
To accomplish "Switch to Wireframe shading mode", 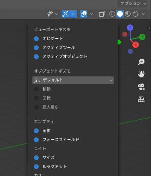I will pos(112,14).
